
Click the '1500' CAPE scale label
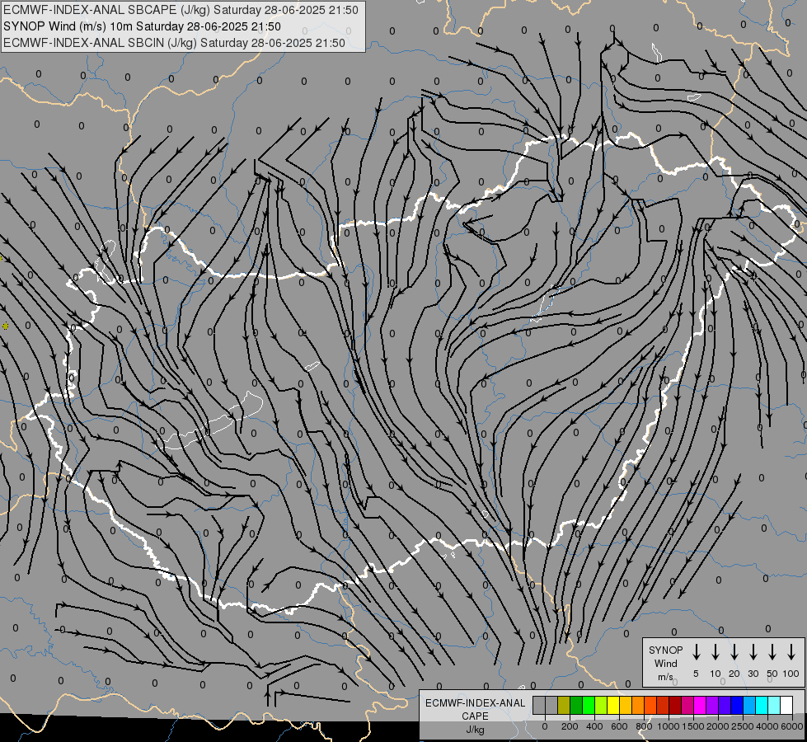[x=693, y=726]
